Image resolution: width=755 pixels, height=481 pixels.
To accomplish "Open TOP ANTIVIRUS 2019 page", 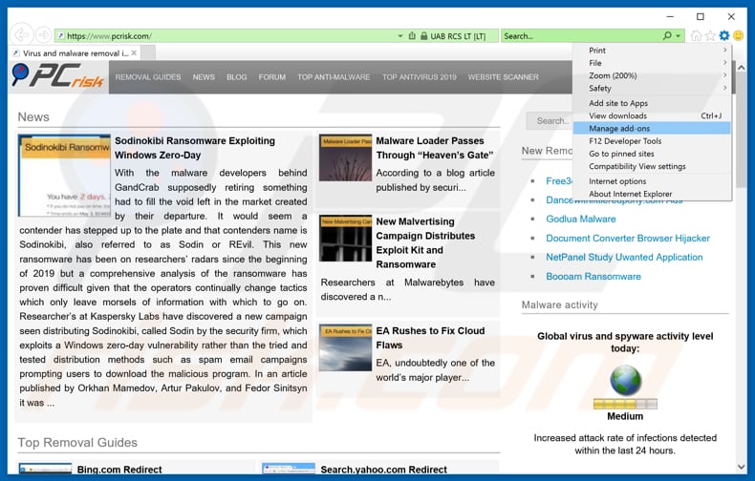I will point(420,77).
